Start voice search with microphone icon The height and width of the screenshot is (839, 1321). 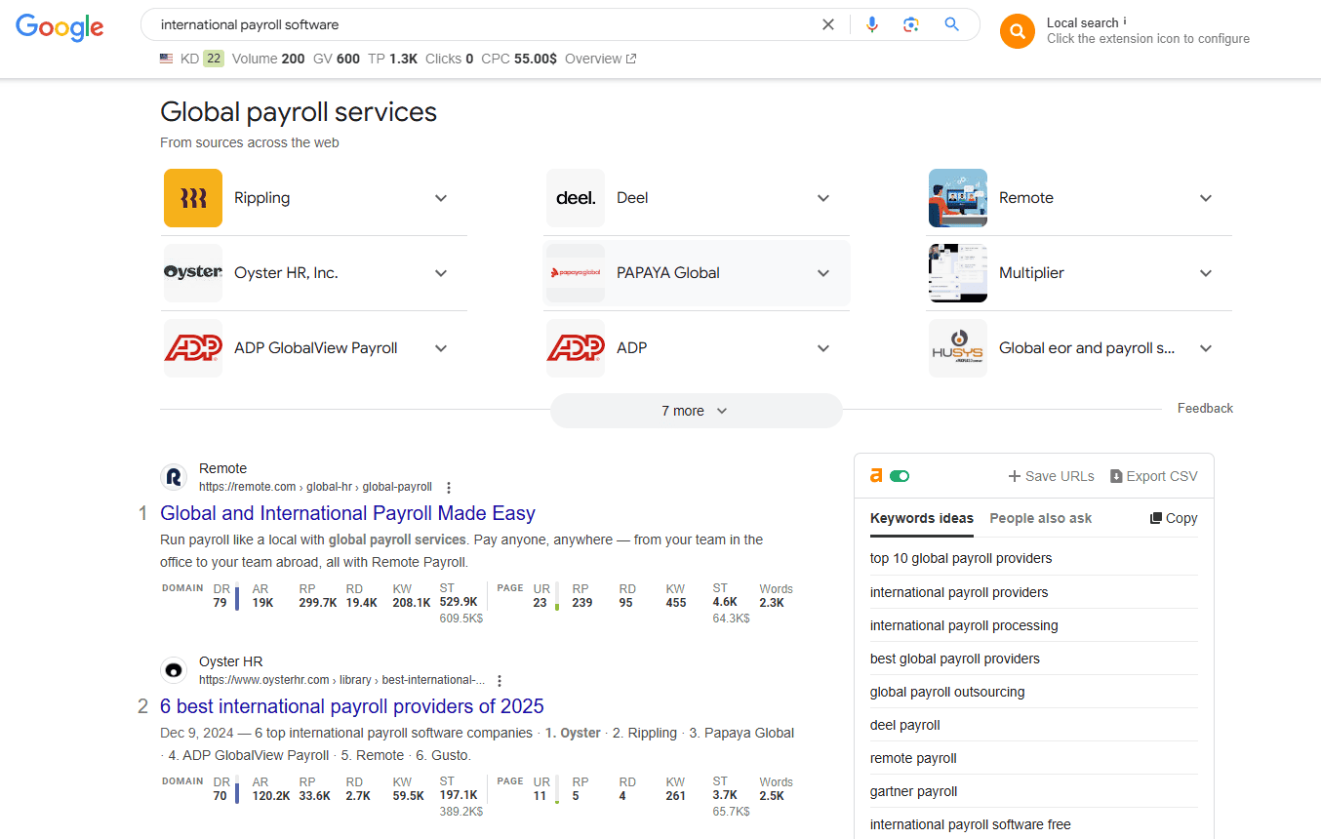872,24
